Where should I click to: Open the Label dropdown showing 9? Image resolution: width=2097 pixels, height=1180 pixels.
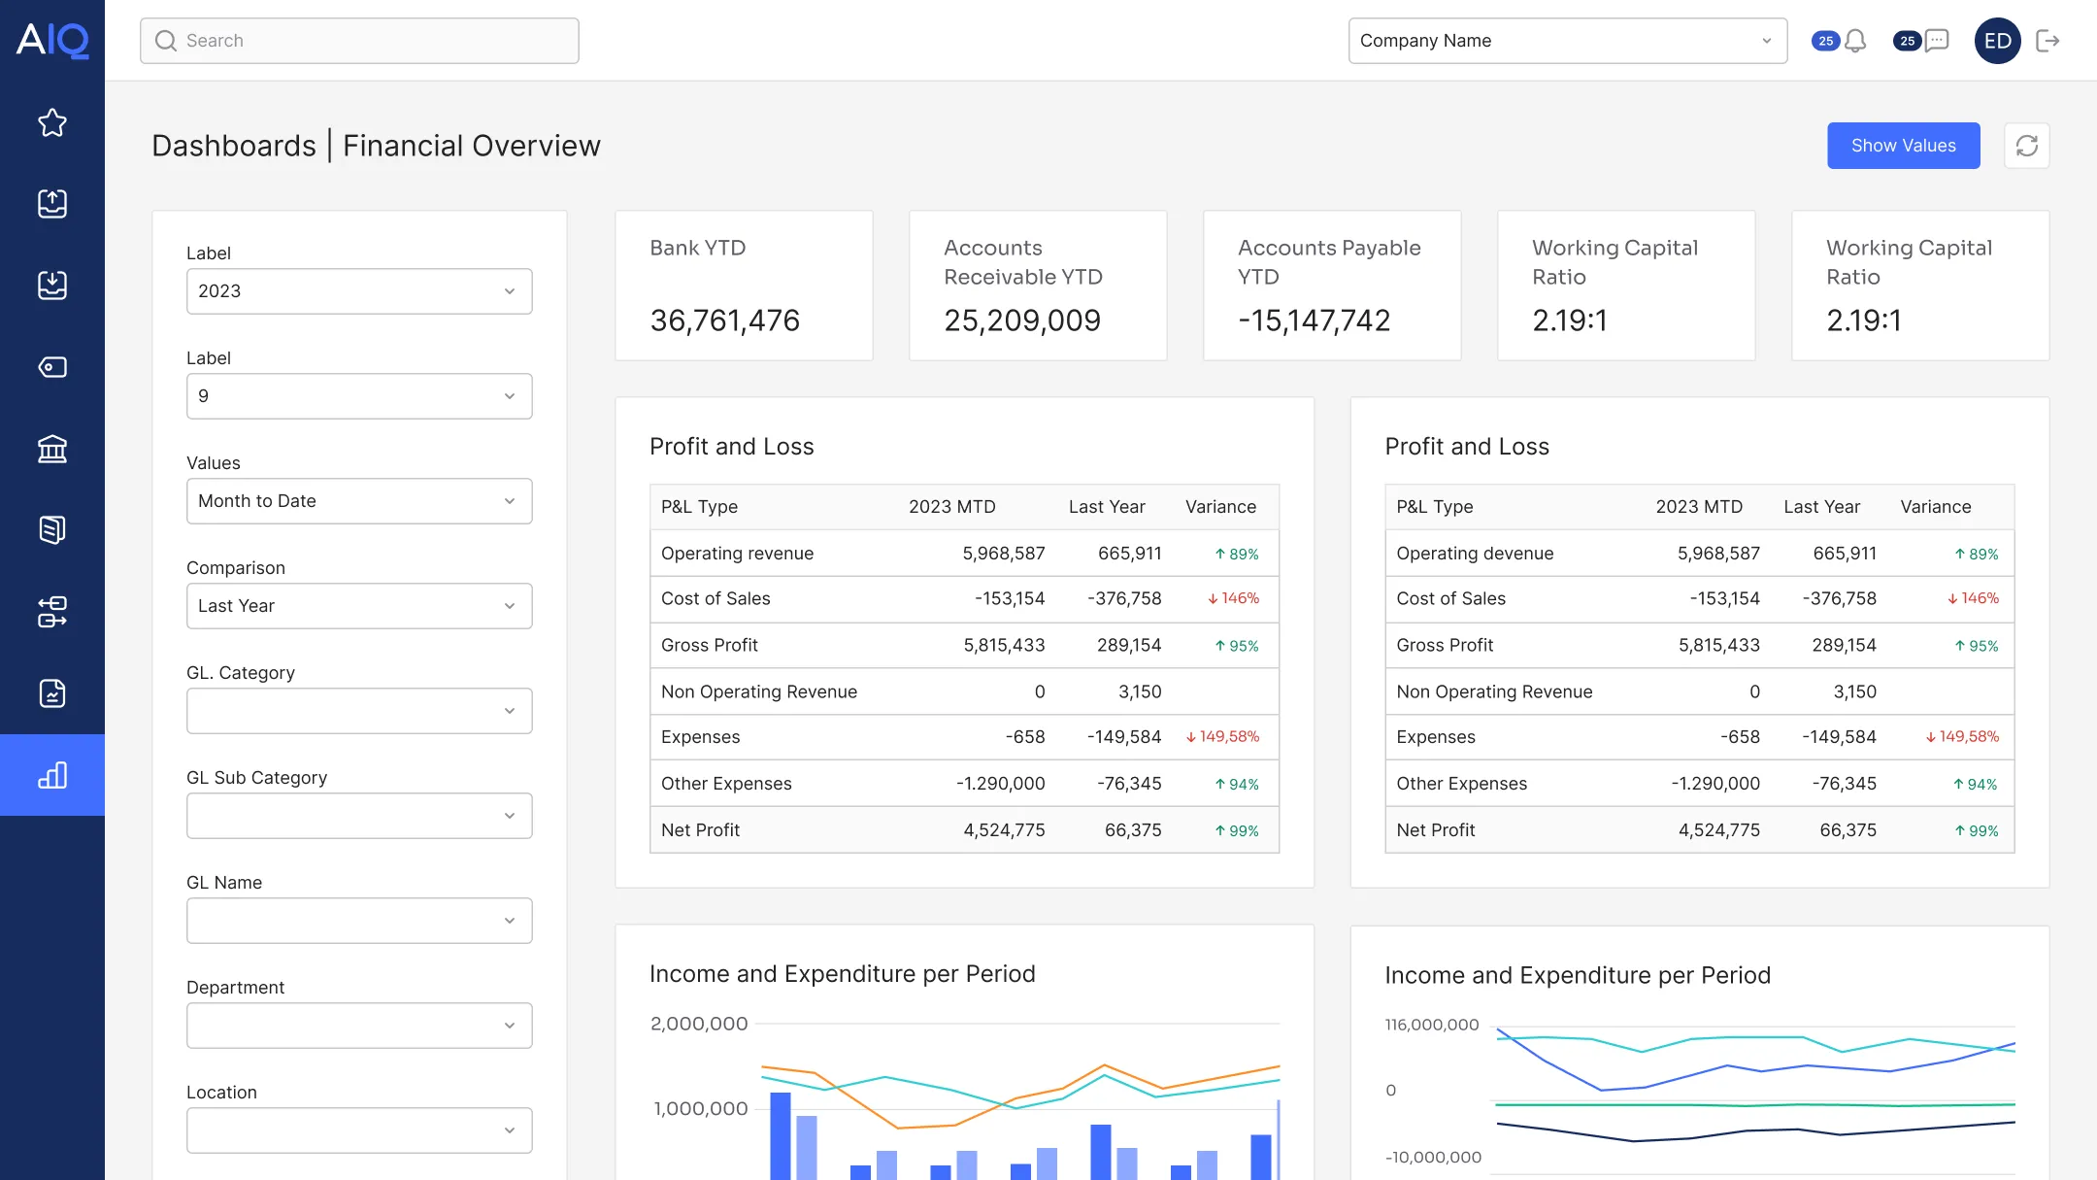click(359, 396)
